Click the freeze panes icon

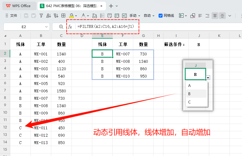[181, 16]
